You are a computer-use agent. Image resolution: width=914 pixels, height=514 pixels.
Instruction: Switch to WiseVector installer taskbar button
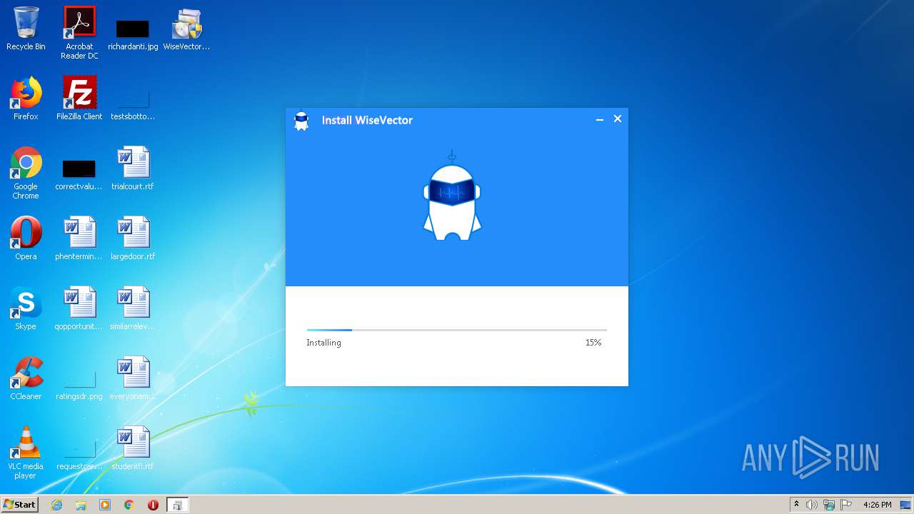(x=177, y=505)
